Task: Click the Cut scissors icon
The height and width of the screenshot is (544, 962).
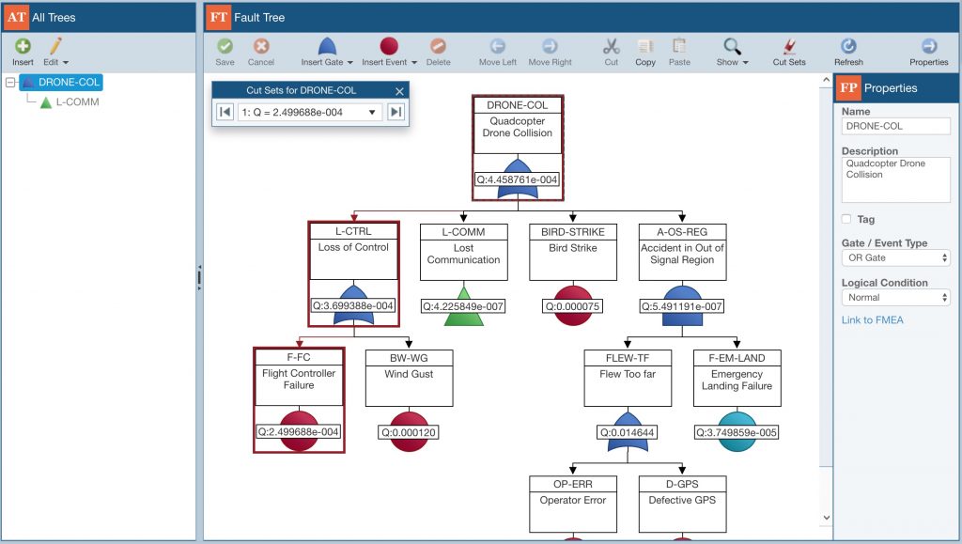Action: (611, 47)
